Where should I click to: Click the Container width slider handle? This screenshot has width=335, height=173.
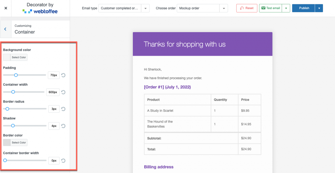(x=13, y=92)
